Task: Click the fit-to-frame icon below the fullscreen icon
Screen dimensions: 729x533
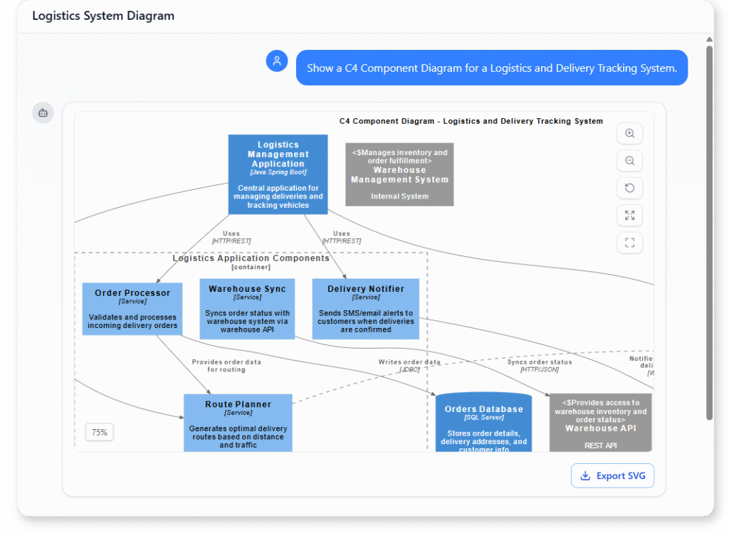Action: click(x=629, y=243)
